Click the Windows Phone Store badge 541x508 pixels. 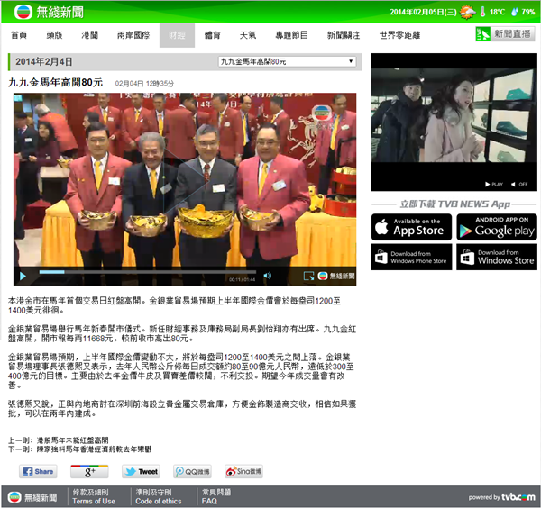410,257
